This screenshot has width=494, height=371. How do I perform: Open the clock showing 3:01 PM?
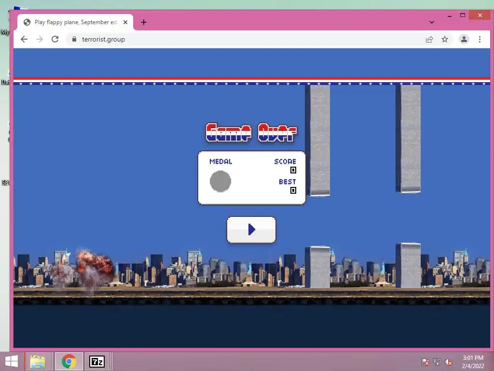pyautogui.click(x=473, y=361)
